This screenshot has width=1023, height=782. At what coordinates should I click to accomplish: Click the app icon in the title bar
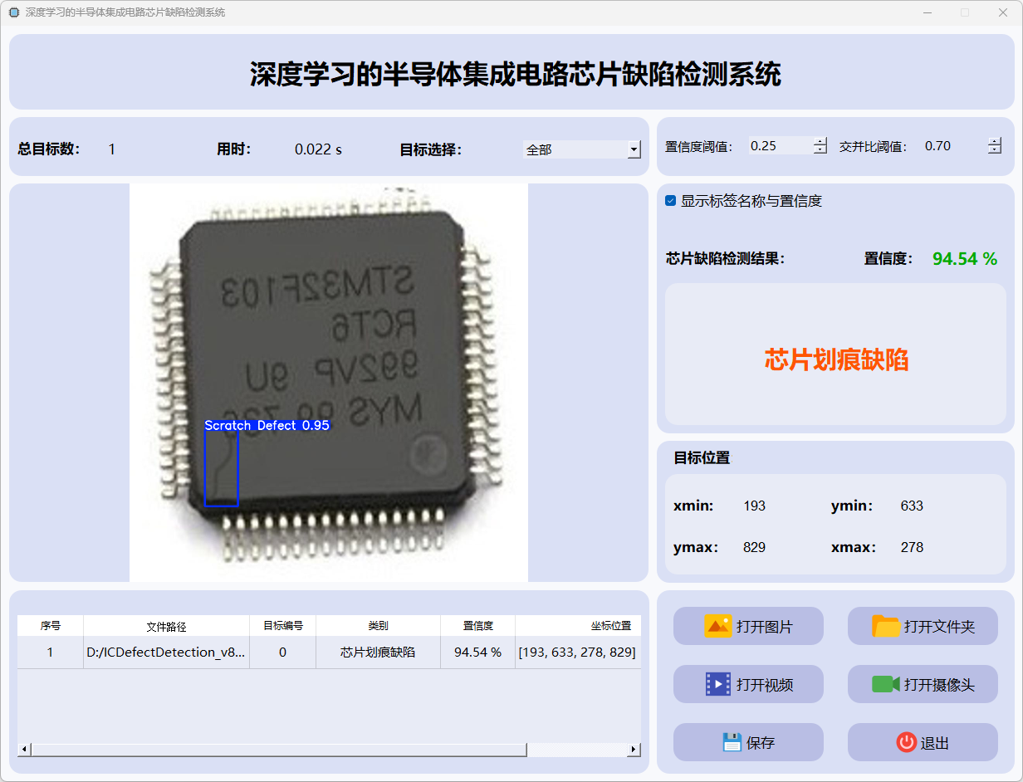[x=13, y=12]
